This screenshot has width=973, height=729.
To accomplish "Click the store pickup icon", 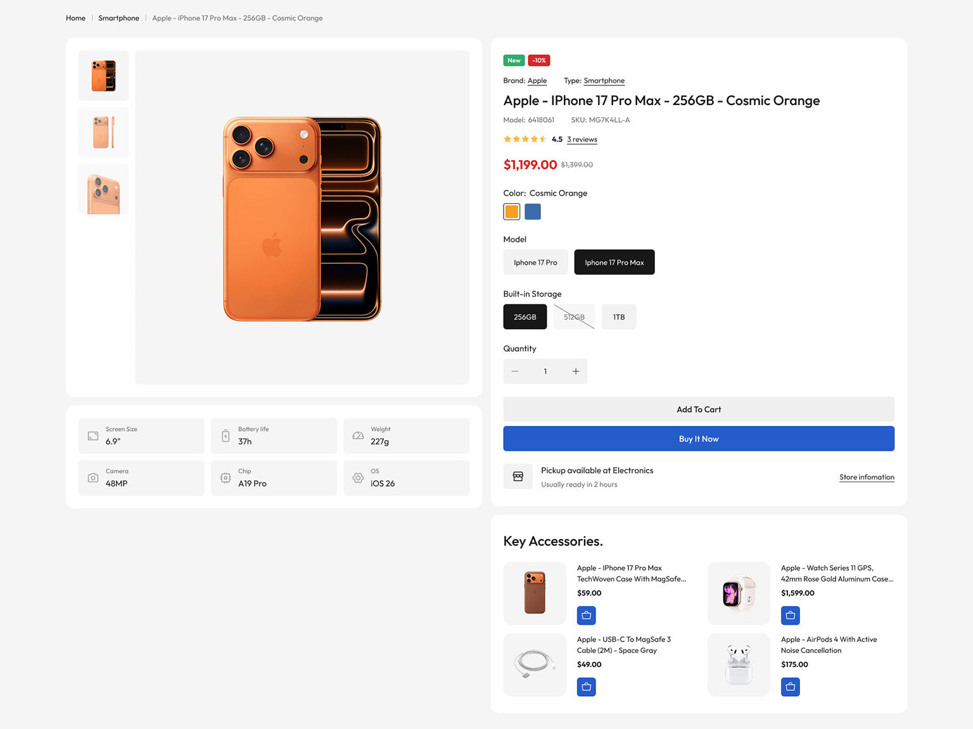I will coord(518,477).
